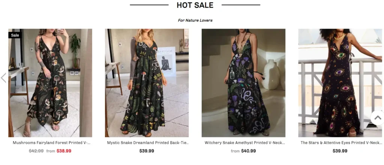Click the HOT SALE section heading
This screenshot has height=165, width=384.
tap(195, 5)
